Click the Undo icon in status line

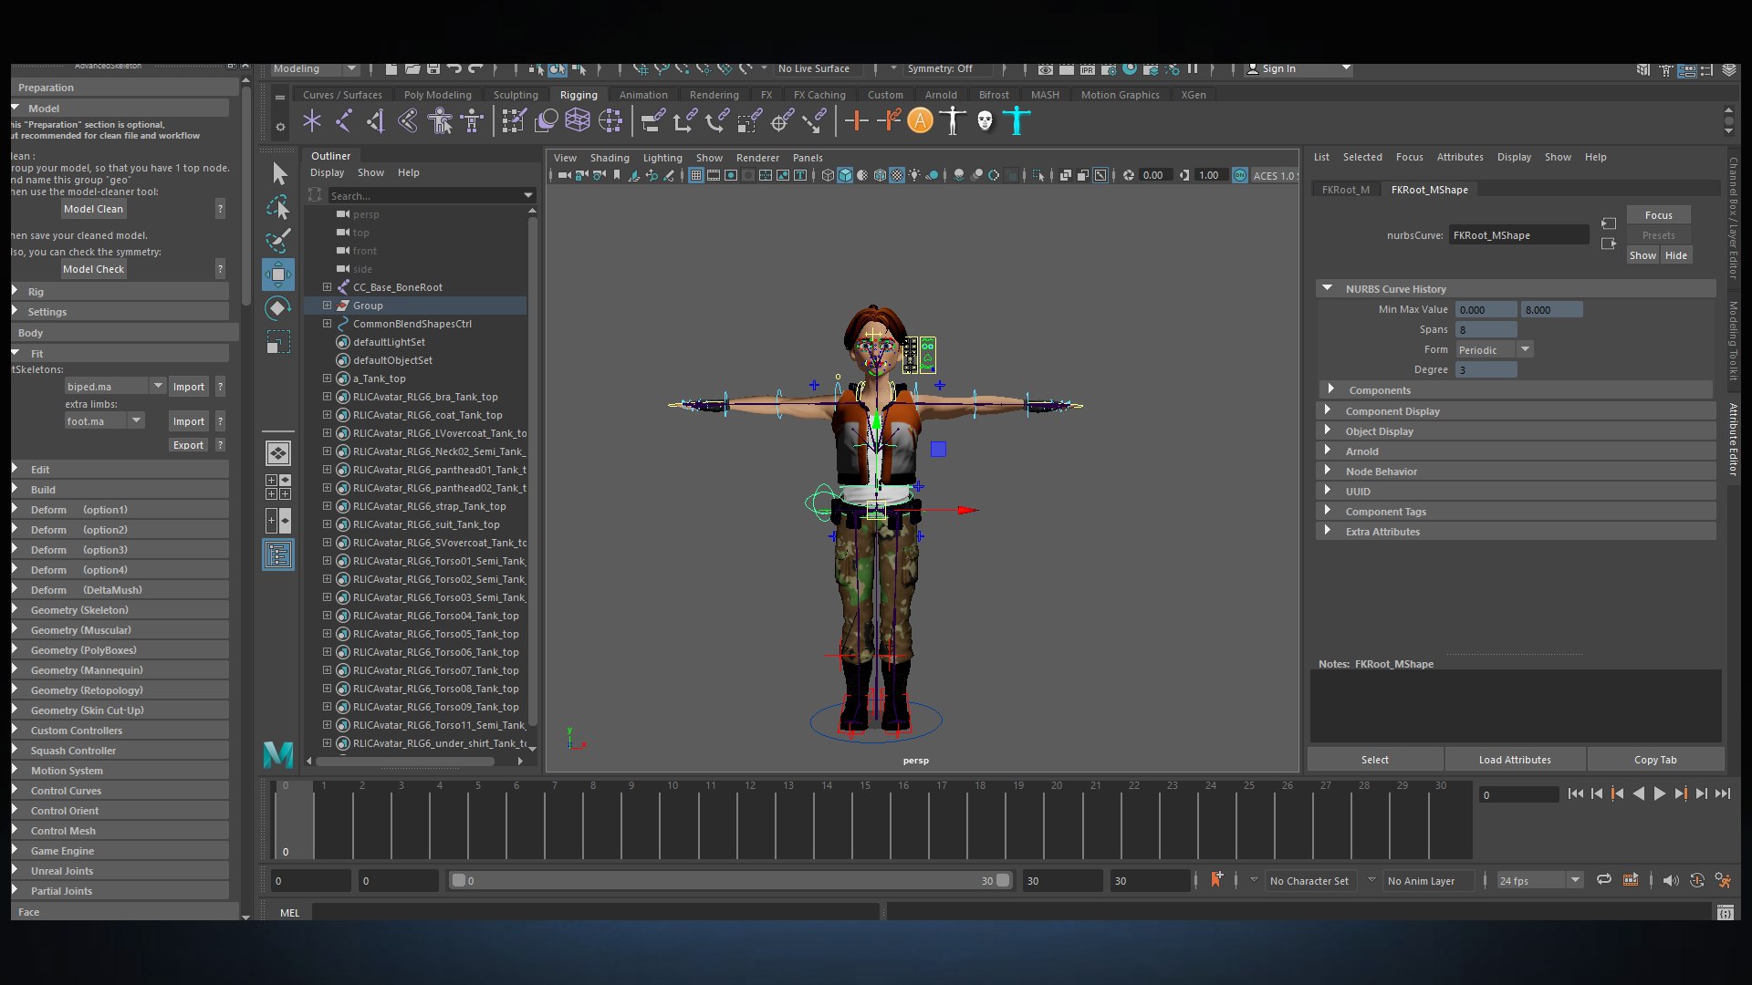[454, 69]
